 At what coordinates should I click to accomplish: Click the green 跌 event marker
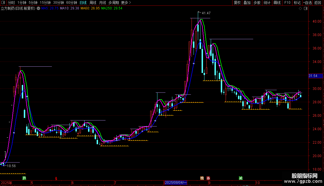point(24,178)
